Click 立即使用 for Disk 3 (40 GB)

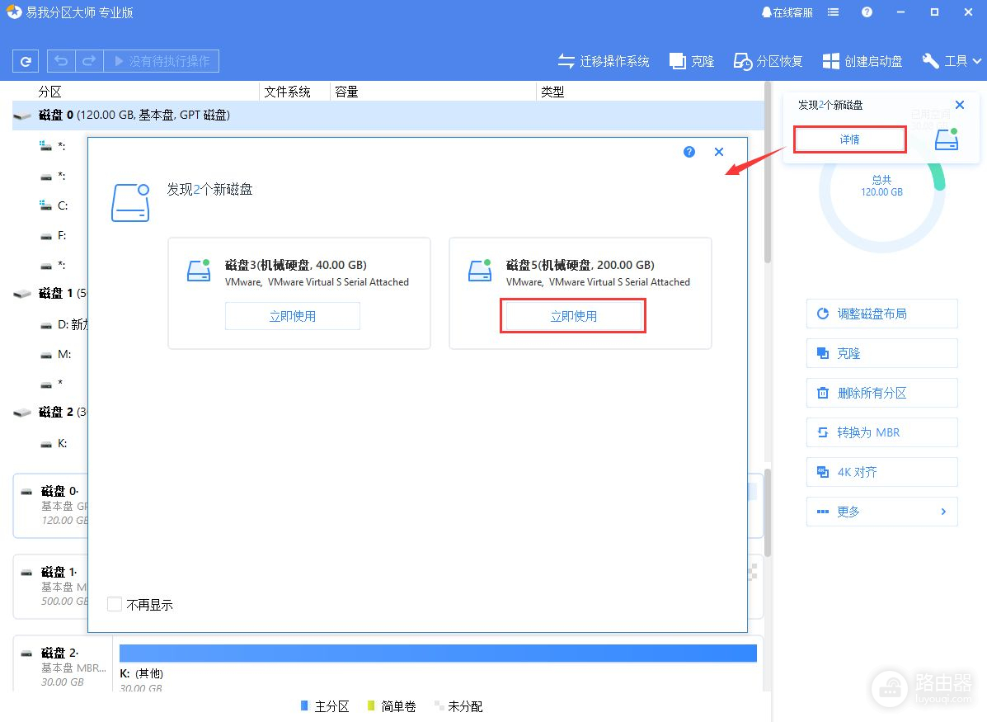pyautogui.click(x=293, y=316)
